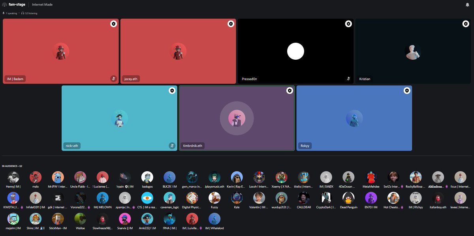Select the Uncle Flabb audience avatar
This screenshot has width=474, height=236.
[80, 177]
